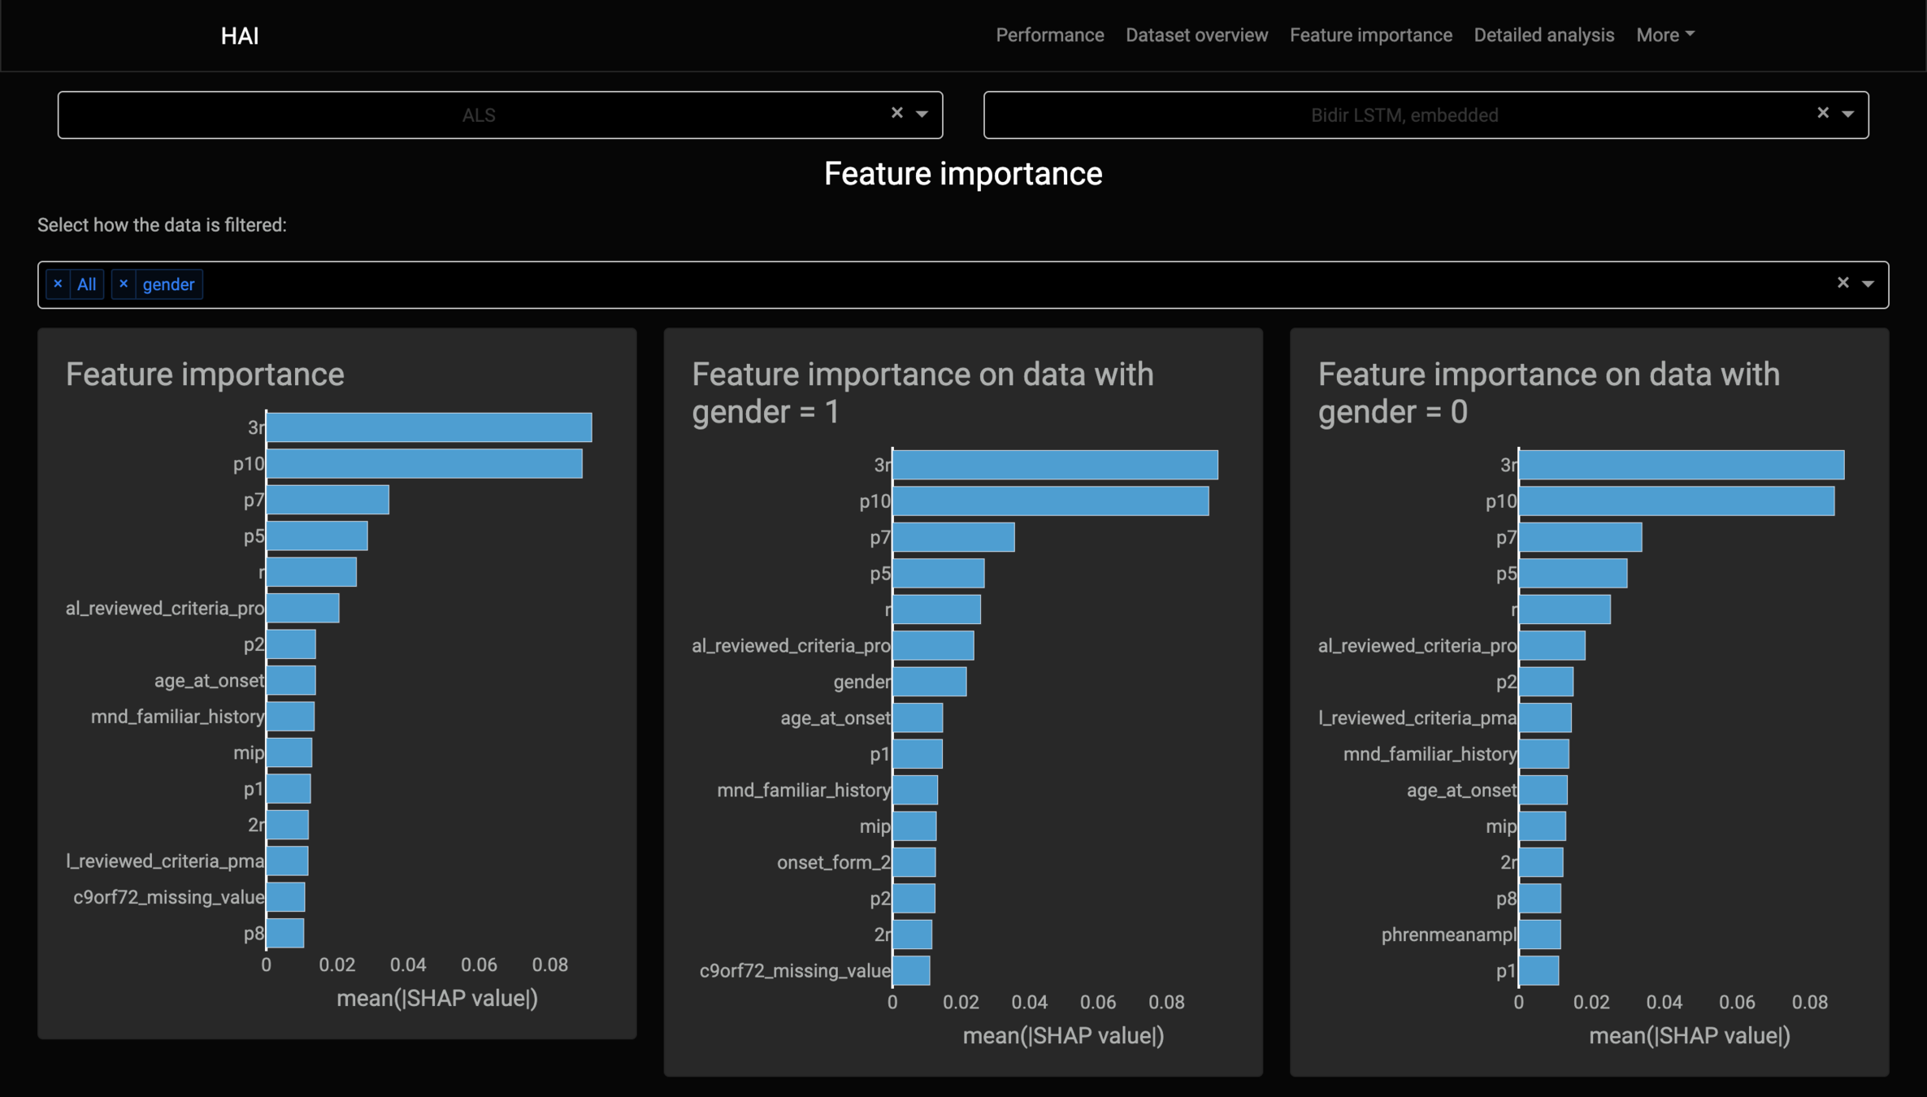This screenshot has height=1097, width=1927.
Task: Clear all data filter tags
Action: tap(1842, 283)
